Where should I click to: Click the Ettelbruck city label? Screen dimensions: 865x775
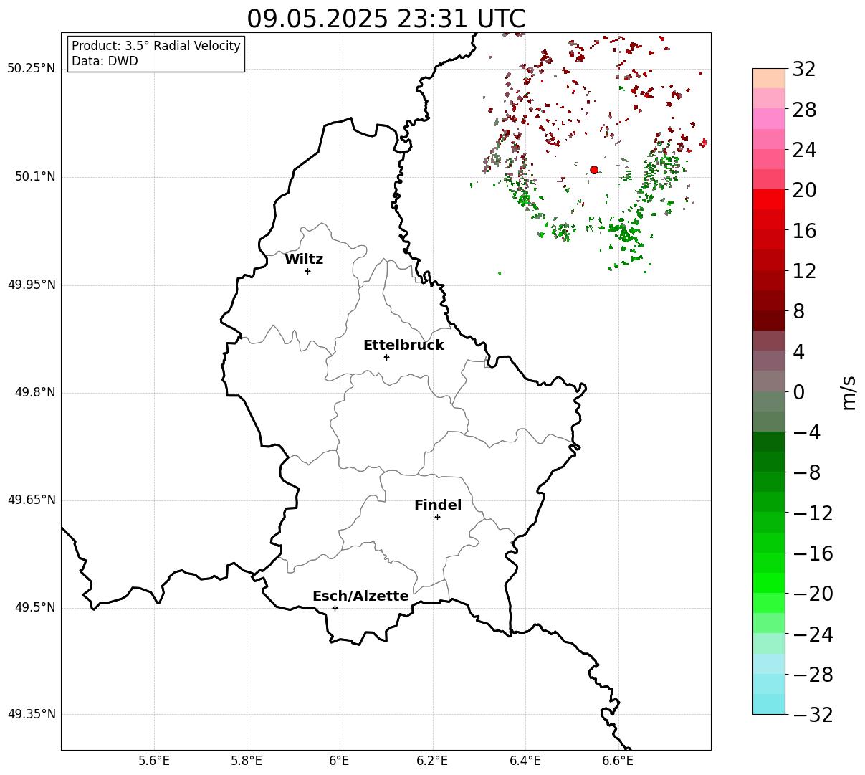tap(403, 346)
